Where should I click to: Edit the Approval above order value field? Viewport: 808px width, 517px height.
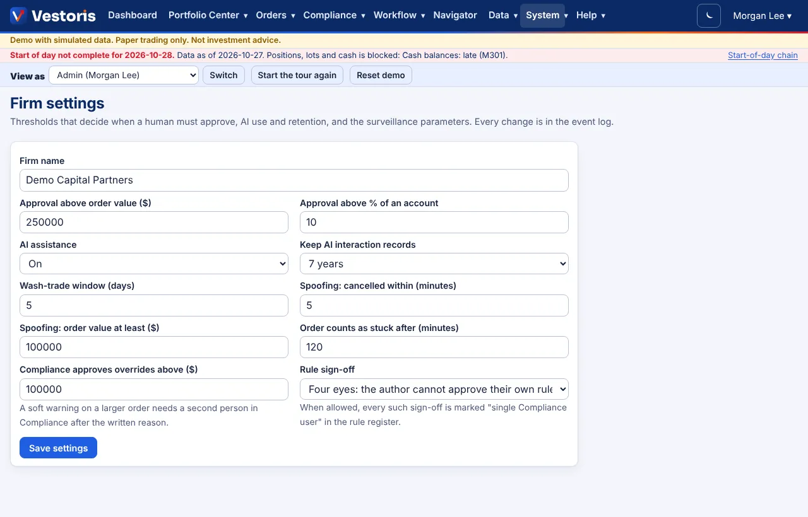[154, 222]
